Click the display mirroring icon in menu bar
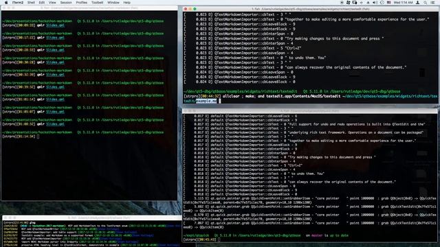The image size is (440, 247). point(355,3)
